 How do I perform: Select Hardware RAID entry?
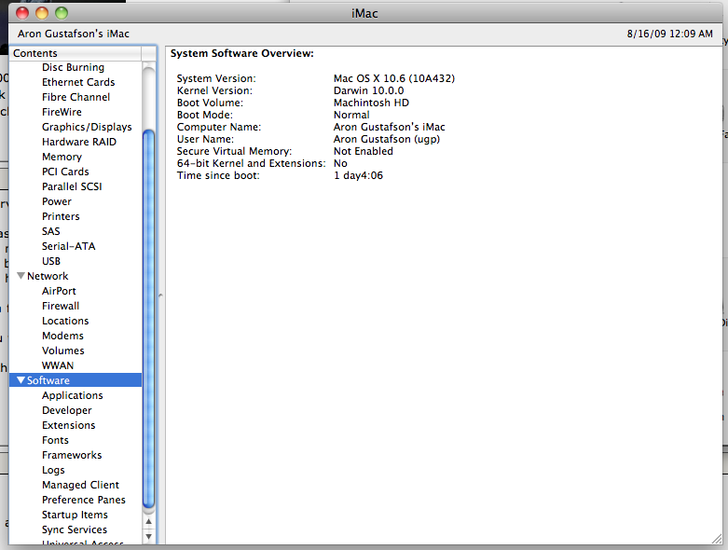click(79, 142)
